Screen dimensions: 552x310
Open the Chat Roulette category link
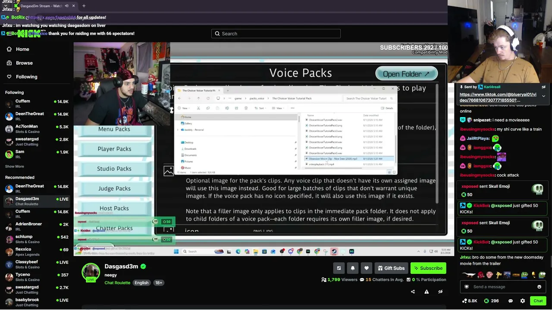[117, 283]
